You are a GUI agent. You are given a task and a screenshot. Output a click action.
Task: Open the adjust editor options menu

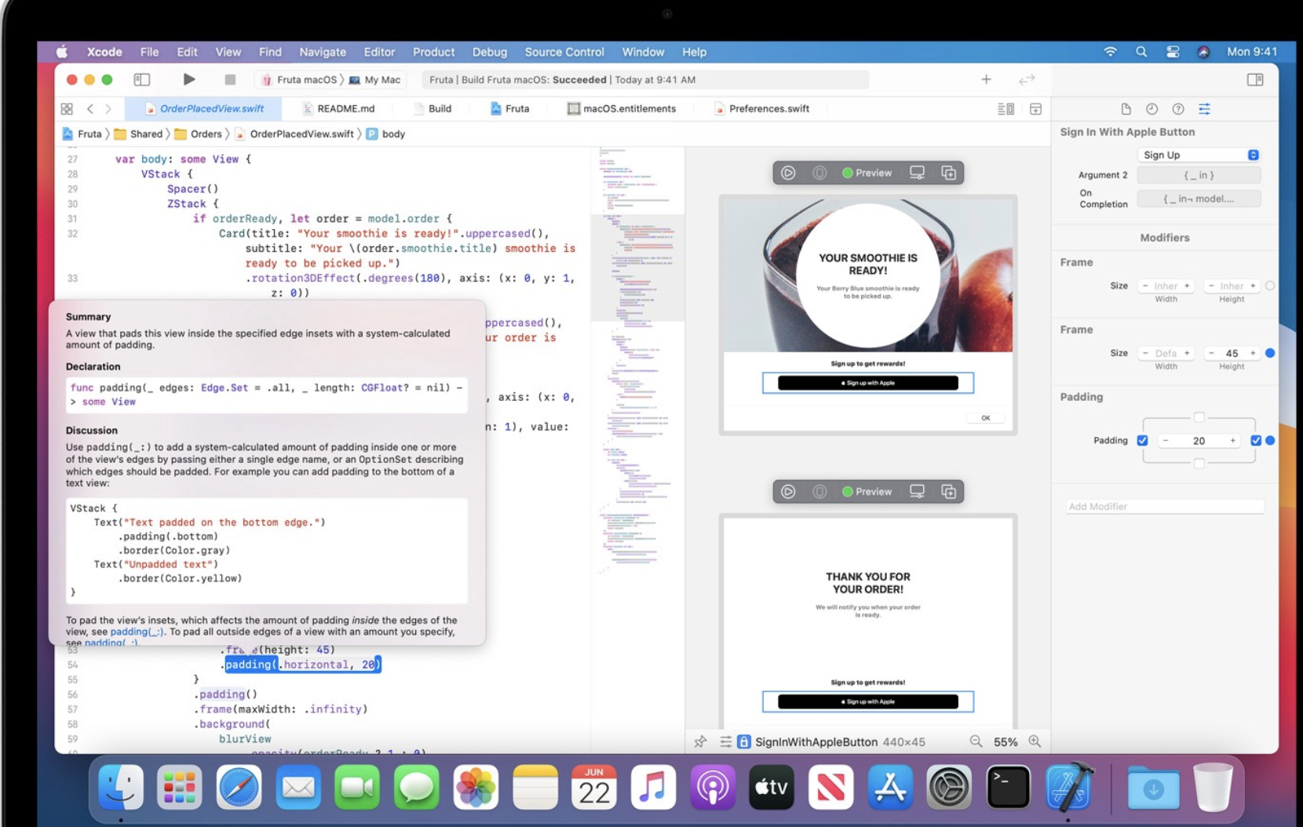(x=1006, y=109)
